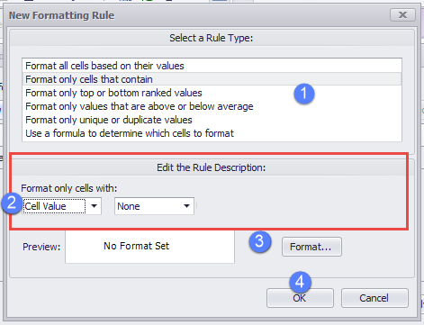Click the 'Edit the Rule Description' header
Image resolution: width=424 pixels, height=325 pixels.
(212, 167)
